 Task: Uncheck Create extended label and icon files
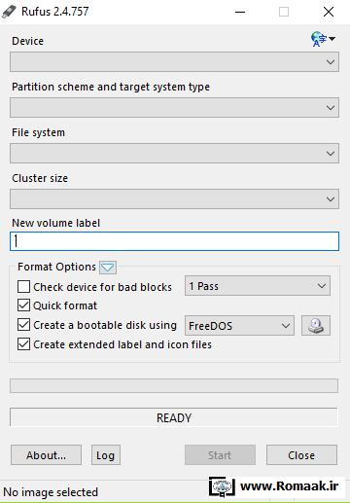(23, 344)
